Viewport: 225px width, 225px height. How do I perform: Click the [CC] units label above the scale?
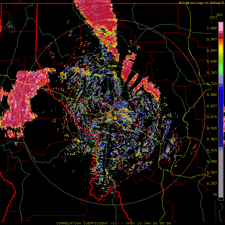click(213, 17)
